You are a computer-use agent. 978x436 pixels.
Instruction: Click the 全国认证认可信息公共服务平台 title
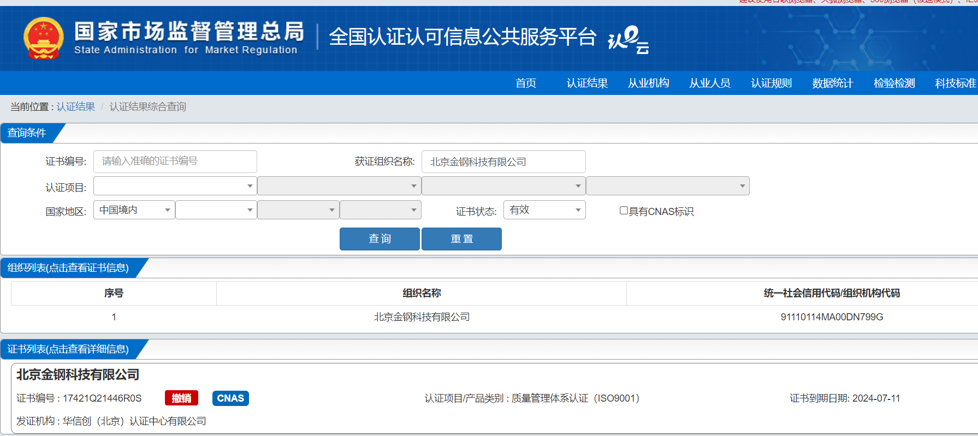(x=463, y=37)
